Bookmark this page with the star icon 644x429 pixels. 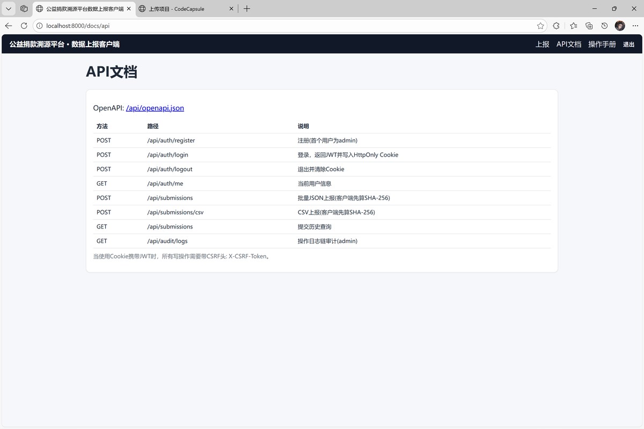tap(540, 26)
